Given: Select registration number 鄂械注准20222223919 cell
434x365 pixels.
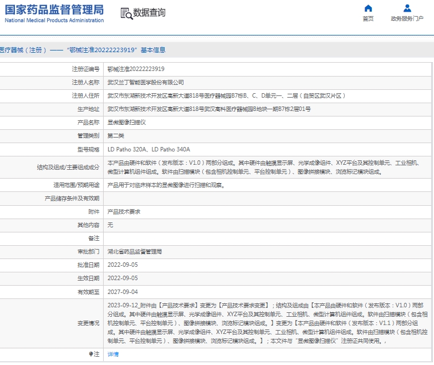Looking at the screenshot, I should coord(136,69).
